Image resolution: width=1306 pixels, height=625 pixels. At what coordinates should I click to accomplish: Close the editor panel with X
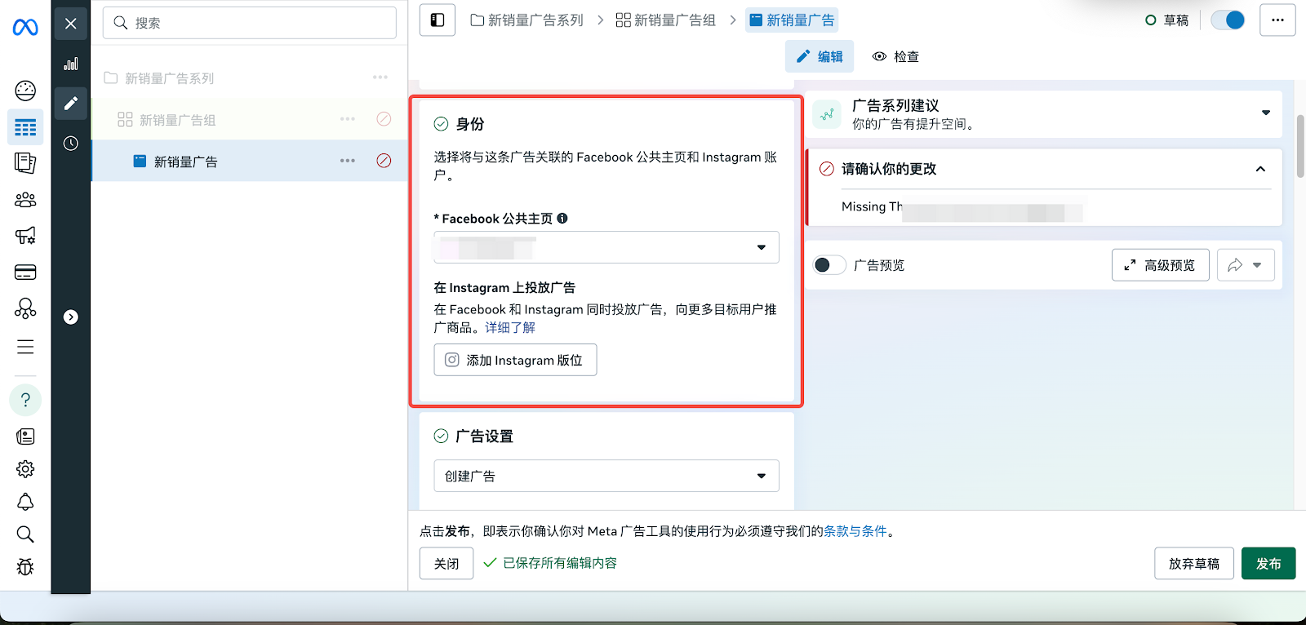(71, 24)
